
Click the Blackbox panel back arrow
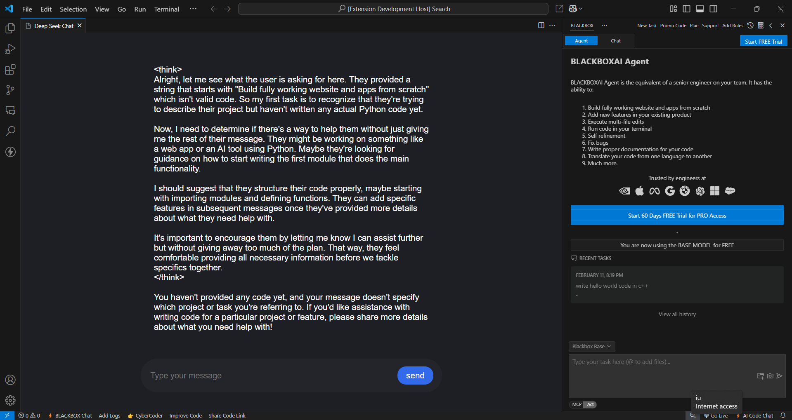click(771, 26)
